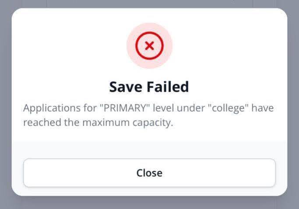
Task: Click the dimmed backdrop below the dialog
Action: point(149,203)
